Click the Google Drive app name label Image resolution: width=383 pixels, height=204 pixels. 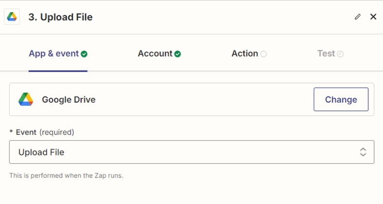[x=69, y=100]
